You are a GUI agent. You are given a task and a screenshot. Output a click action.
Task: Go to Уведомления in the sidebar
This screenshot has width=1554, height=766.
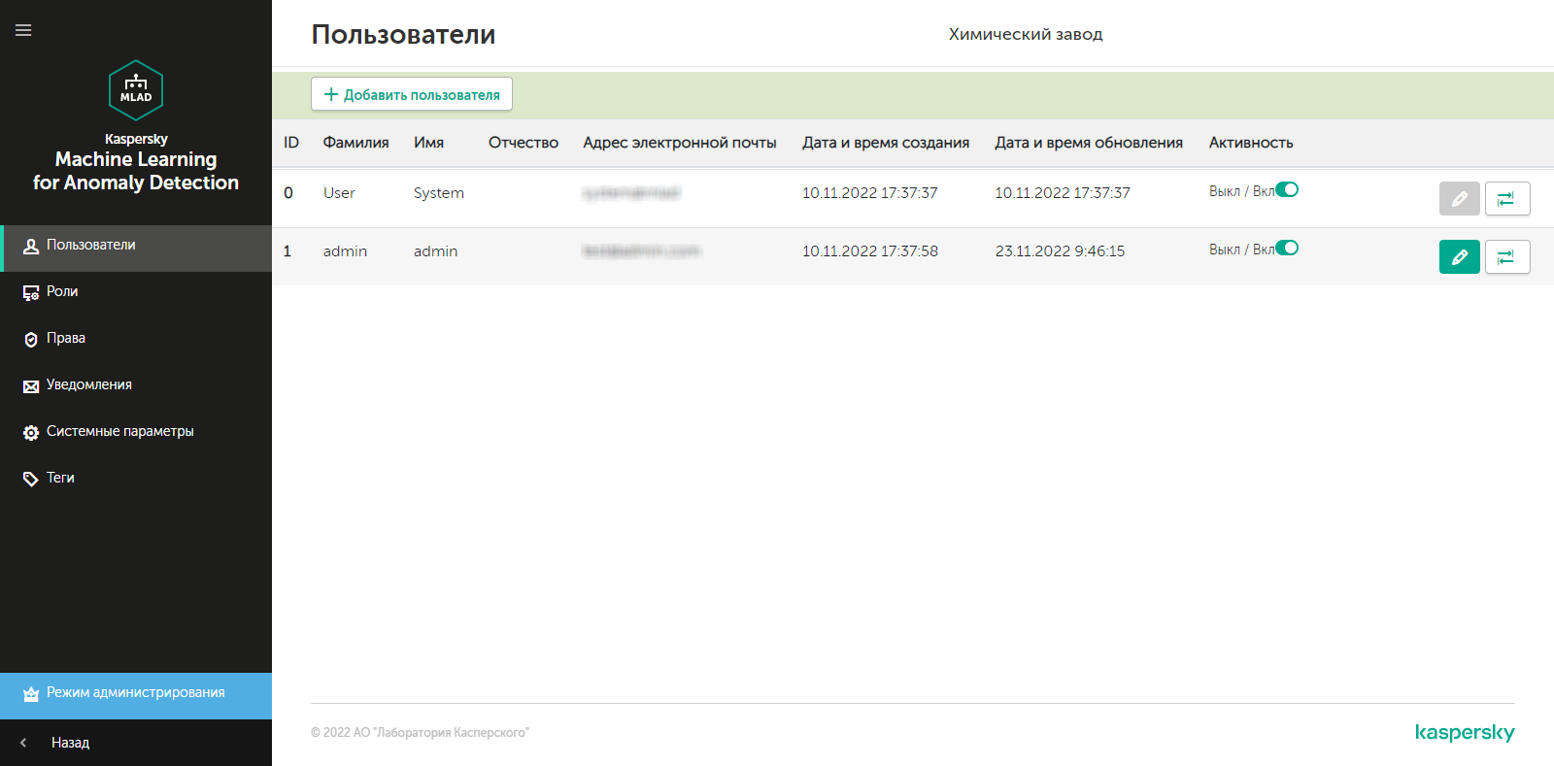pos(88,384)
